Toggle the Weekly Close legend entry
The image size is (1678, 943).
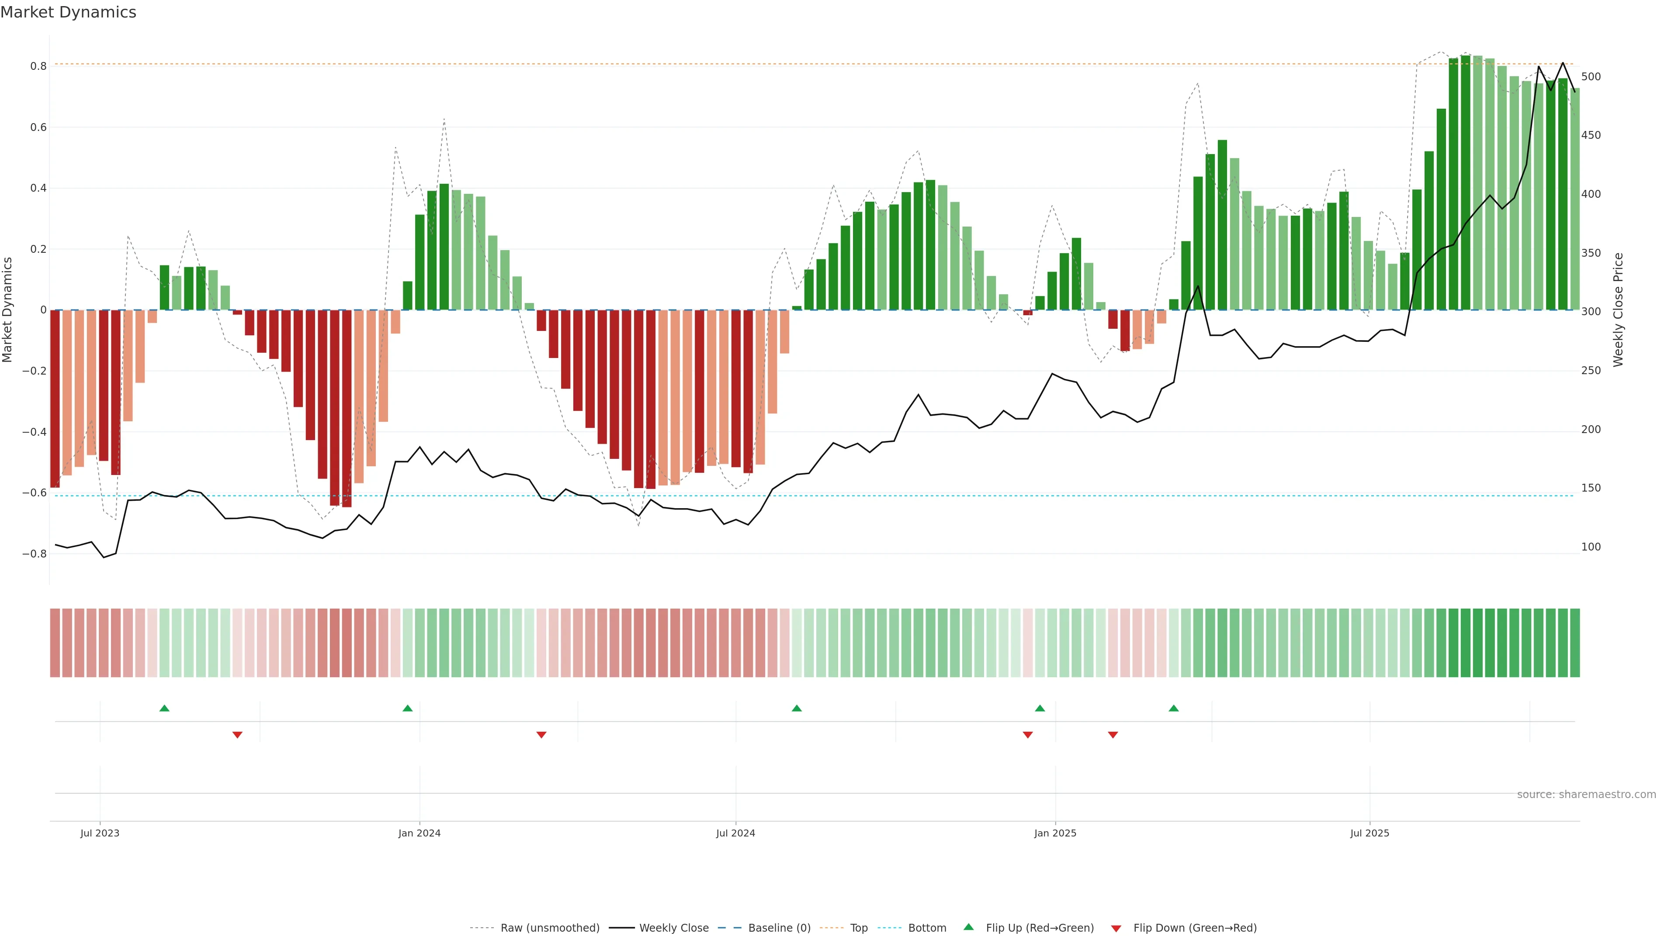tap(673, 928)
